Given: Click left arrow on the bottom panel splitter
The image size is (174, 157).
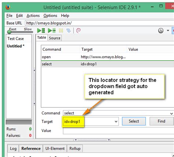Looking at the screenshot, I should [x=76, y=140].
